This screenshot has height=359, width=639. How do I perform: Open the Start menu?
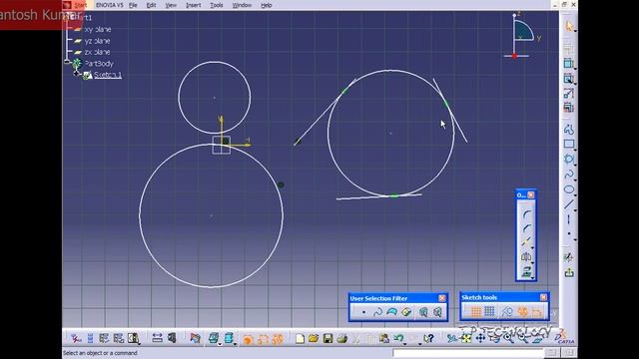pos(80,5)
